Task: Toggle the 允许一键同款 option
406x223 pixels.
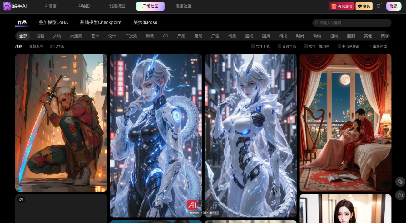Action: 306,46
